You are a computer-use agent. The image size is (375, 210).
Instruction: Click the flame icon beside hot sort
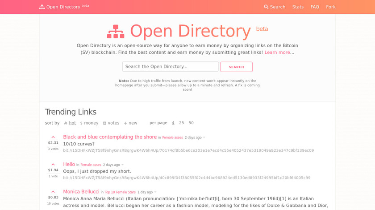tap(66, 123)
